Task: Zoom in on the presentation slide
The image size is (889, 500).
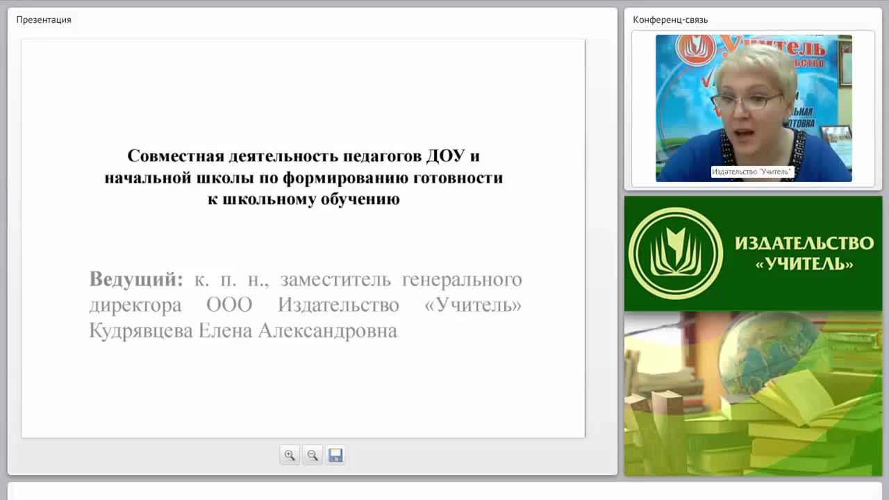Action: click(x=290, y=456)
